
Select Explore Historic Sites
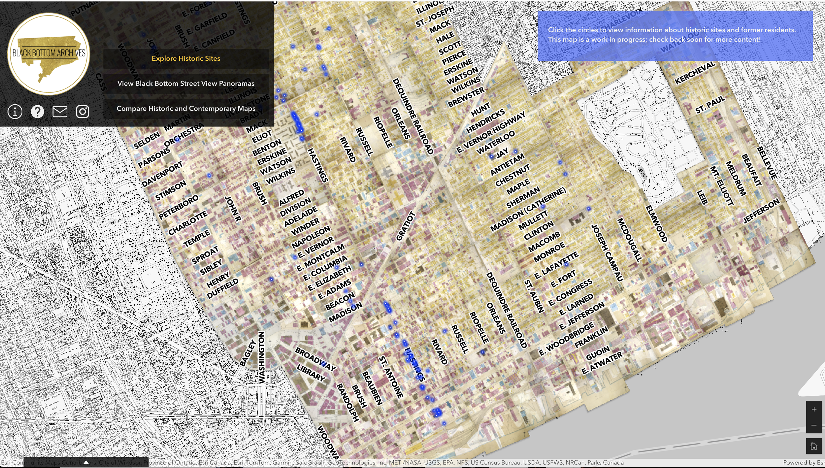tap(186, 59)
